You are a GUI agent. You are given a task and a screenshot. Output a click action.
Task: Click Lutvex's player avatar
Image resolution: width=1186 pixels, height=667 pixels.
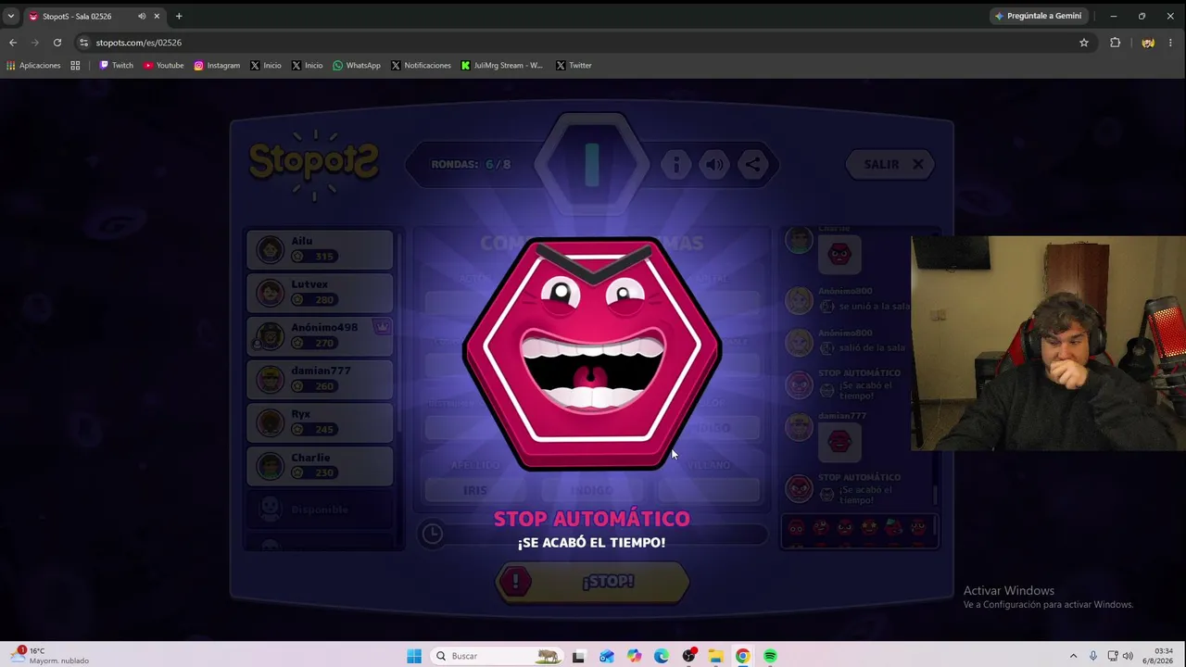[271, 293]
